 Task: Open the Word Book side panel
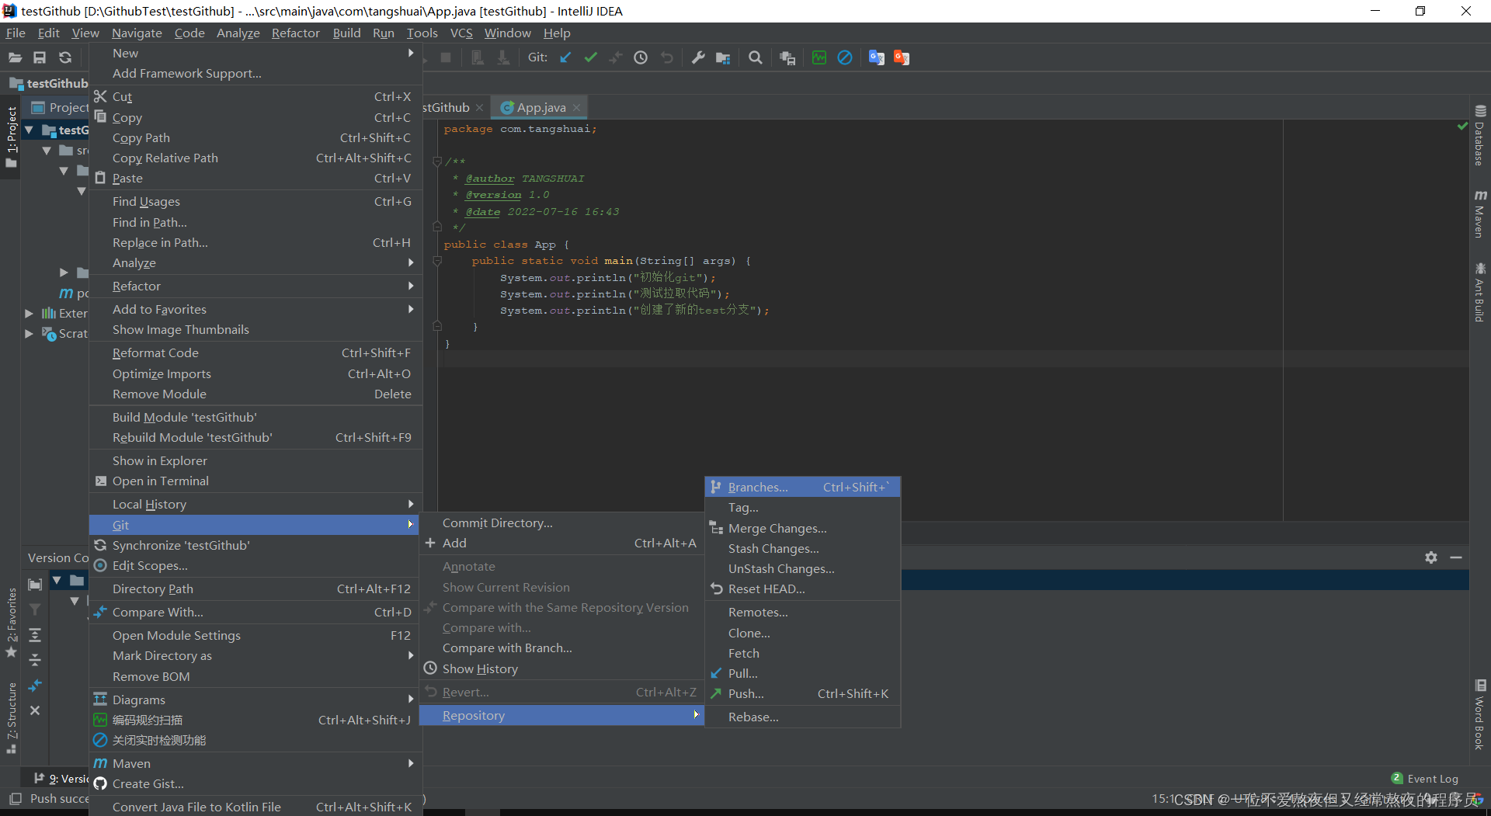point(1480,714)
